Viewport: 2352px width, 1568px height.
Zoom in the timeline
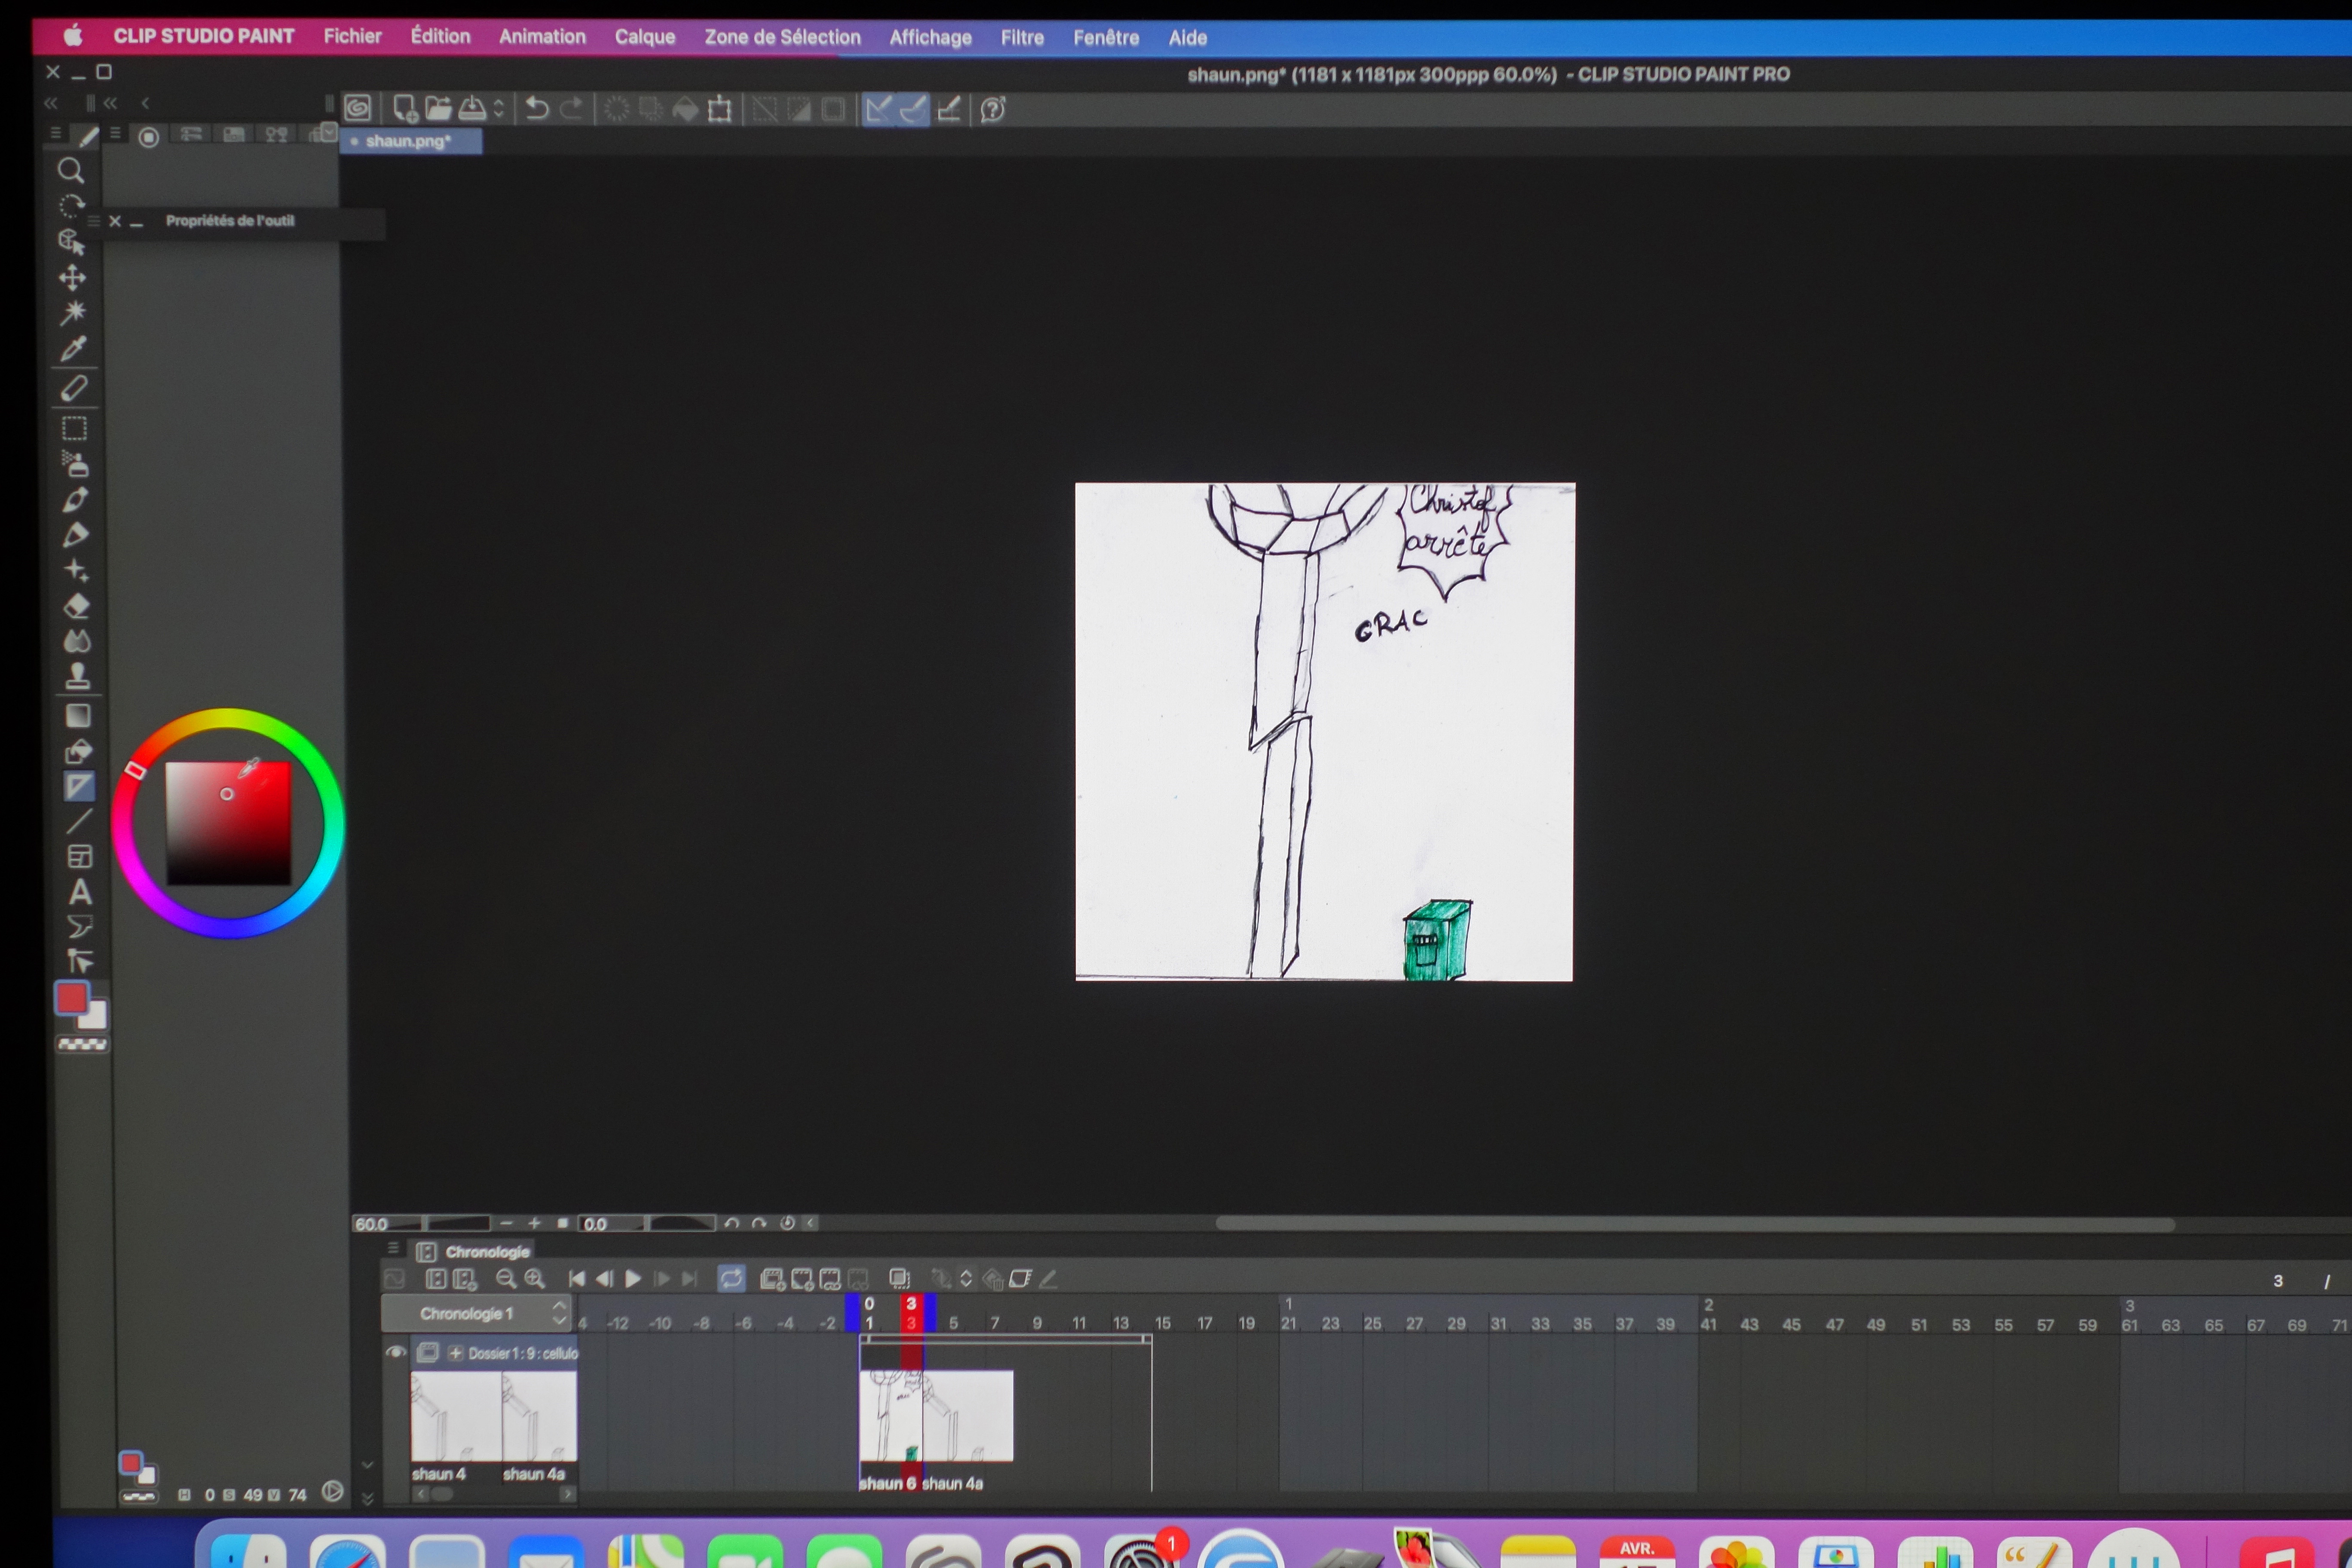tap(535, 1279)
